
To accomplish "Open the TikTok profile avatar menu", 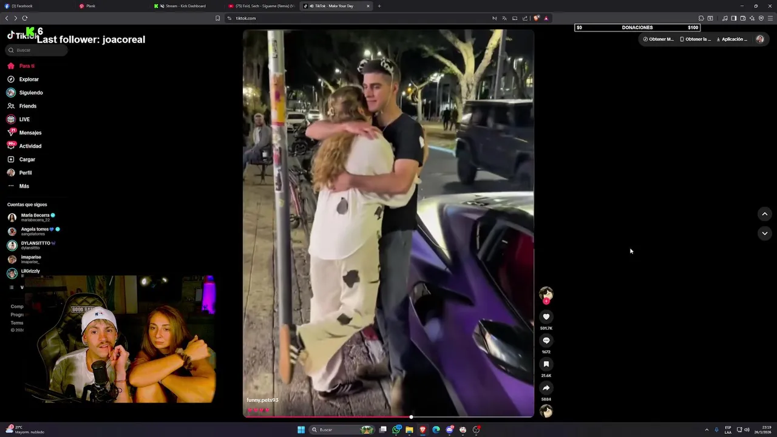I will [x=760, y=39].
